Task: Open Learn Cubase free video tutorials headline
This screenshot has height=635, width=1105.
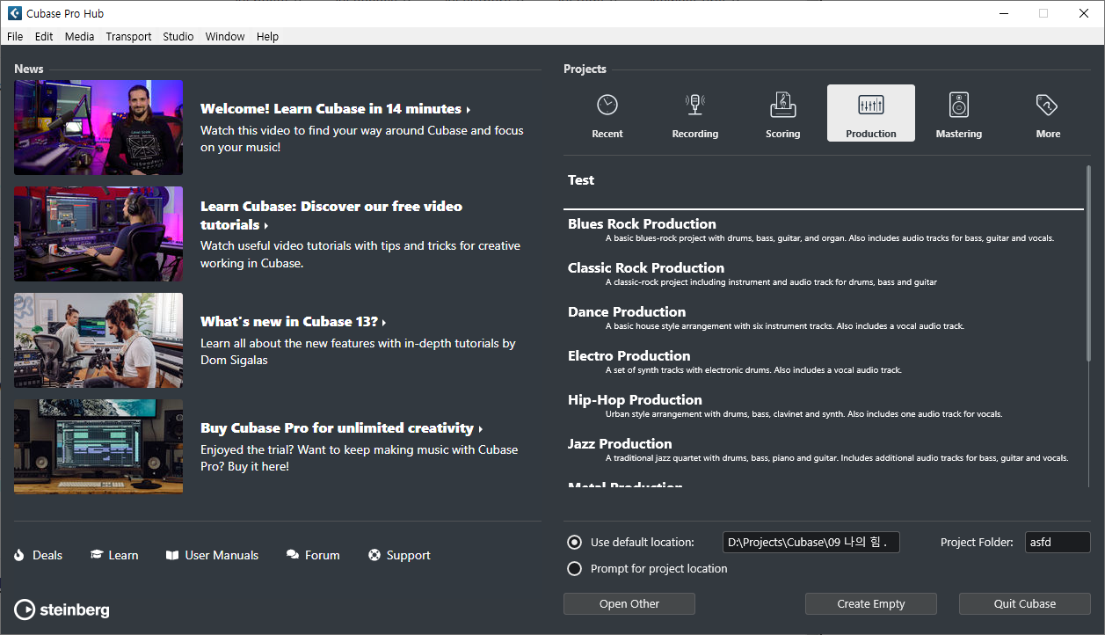Action: (x=331, y=215)
